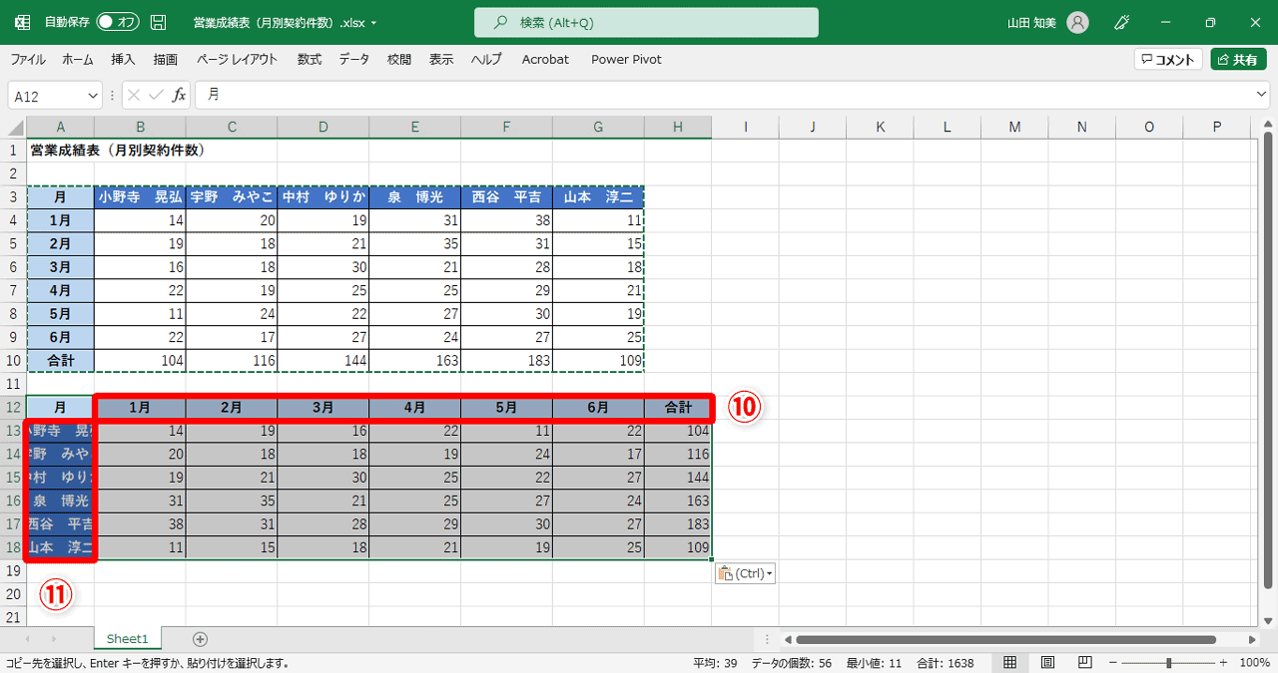Viewport: 1278px width, 673px height.
Task: Click the formula bar input showing 月
Action: (725, 95)
